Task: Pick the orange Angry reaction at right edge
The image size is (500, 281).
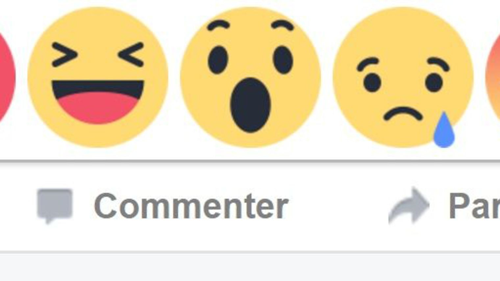Action: pyautogui.click(x=493, y=77)
